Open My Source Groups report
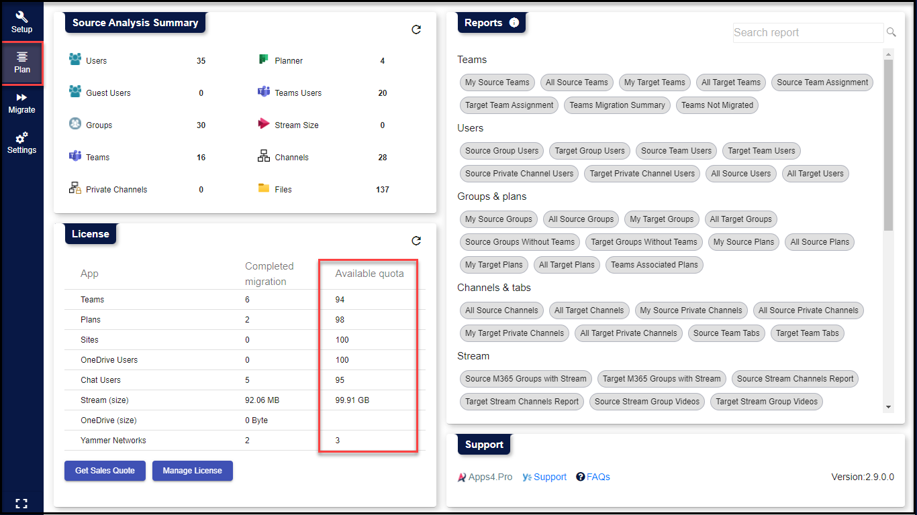The image size is (917, 515). pos(499,219)
